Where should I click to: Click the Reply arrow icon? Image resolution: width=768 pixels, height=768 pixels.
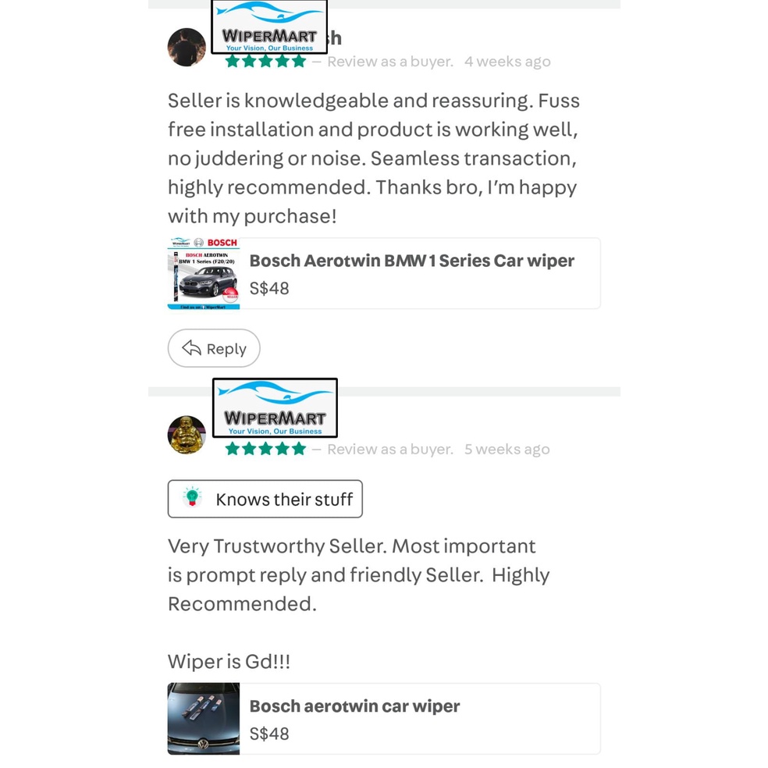tap(191, 348)
